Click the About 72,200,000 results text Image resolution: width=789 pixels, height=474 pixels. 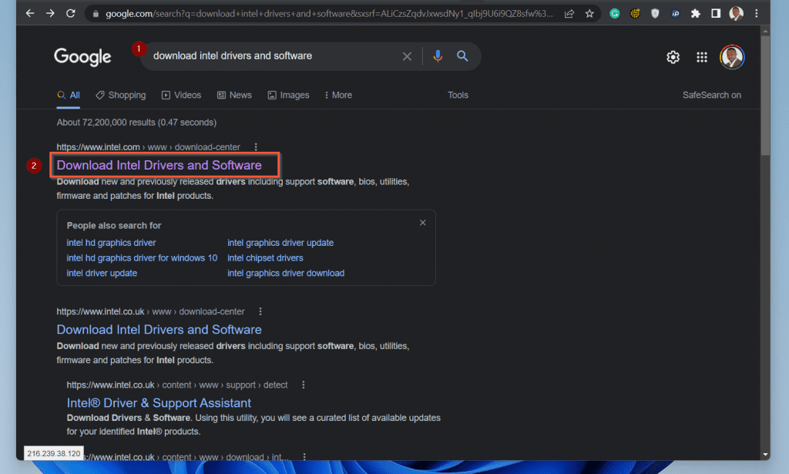136,123
